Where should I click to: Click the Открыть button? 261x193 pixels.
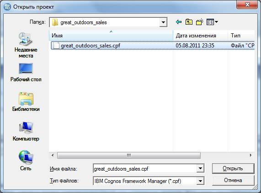[233, 168]
